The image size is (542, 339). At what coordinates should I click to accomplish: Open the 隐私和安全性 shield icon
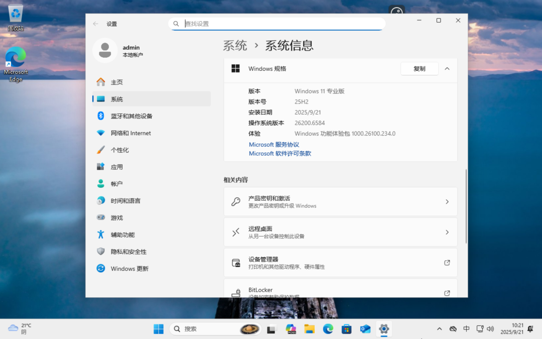point(100,252)
